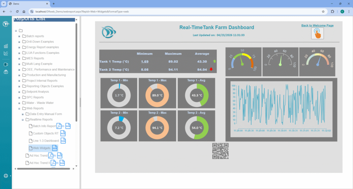
Task: Open the PDF version of Ad Hoc Trend
Action: pos(51,155)
